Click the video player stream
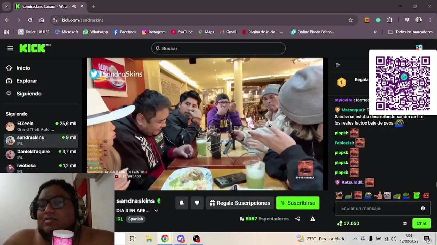The width and height of the screenshot is (437, 245). (205, 124)
